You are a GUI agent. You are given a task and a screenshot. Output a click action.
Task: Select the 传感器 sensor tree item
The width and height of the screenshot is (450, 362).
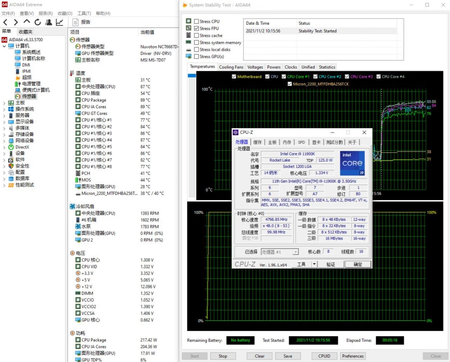pos(29,96)
